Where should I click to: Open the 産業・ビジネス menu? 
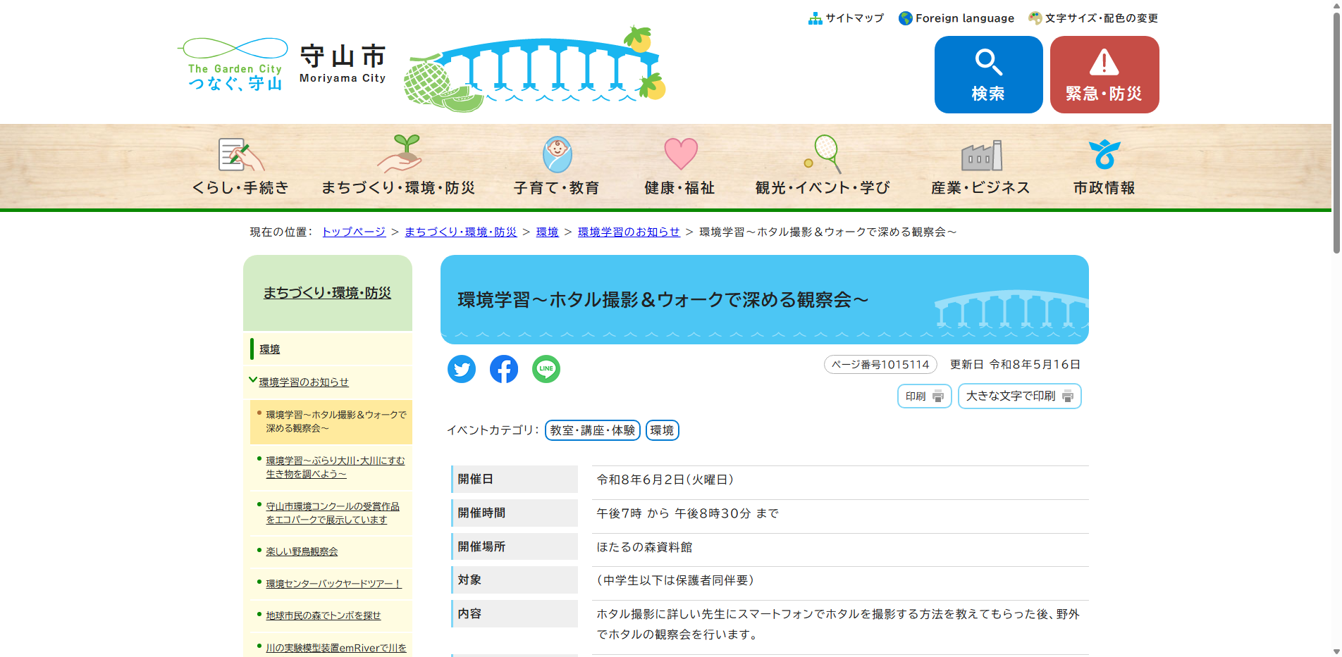[x=980, y=187]
